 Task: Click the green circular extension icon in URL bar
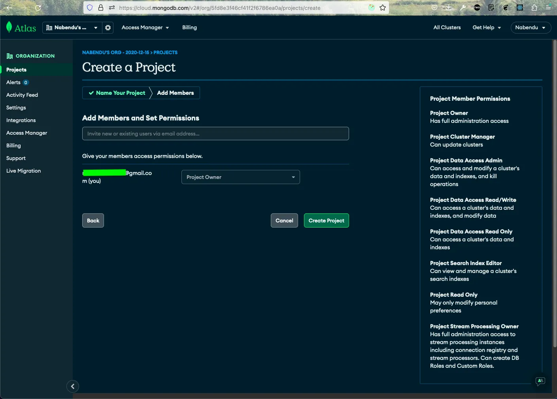372,8
